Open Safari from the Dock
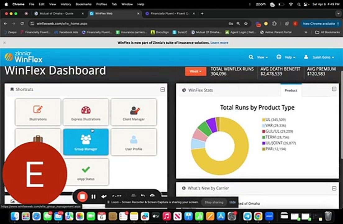Screen dimensions: 343x224 pyautogui.click(x=37, y=216)
